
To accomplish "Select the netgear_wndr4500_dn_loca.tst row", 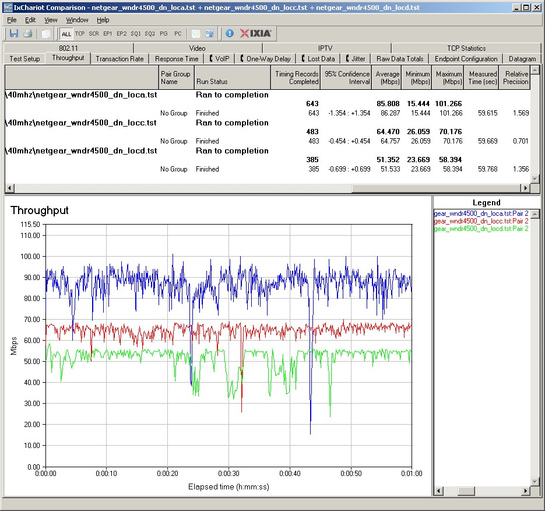I will point(268,94).
